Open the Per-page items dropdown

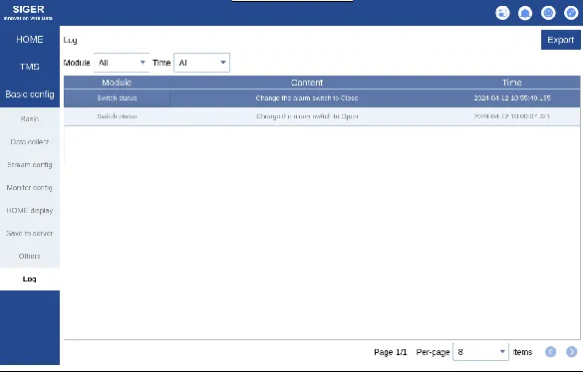(x=480, y=351)
